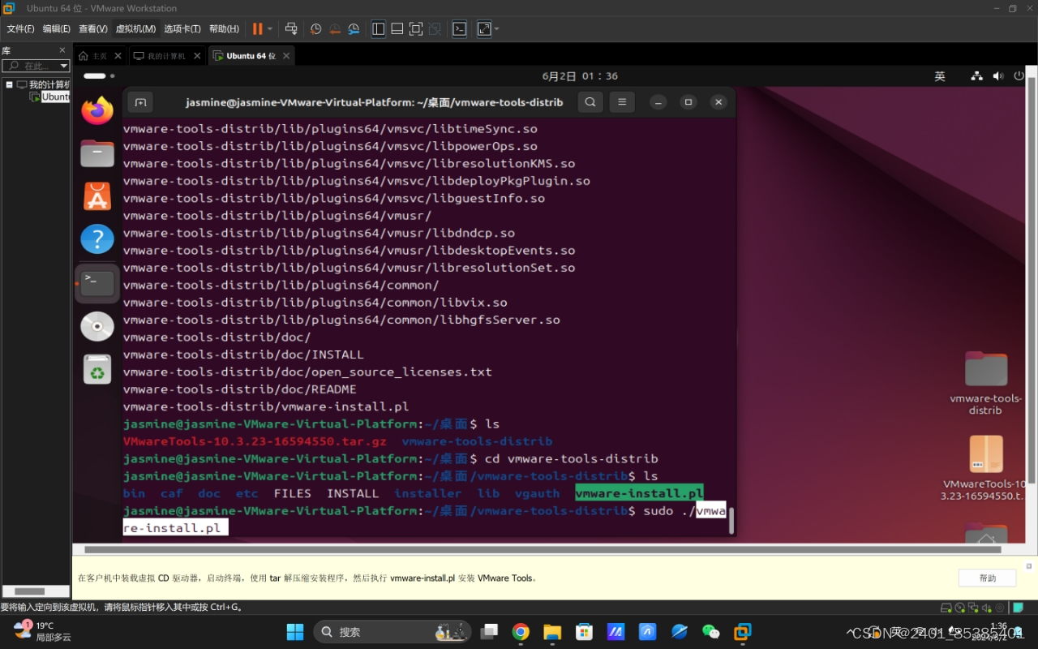
Task: Click the VM vertical scrollbar
Action: tap(1031, 280)
